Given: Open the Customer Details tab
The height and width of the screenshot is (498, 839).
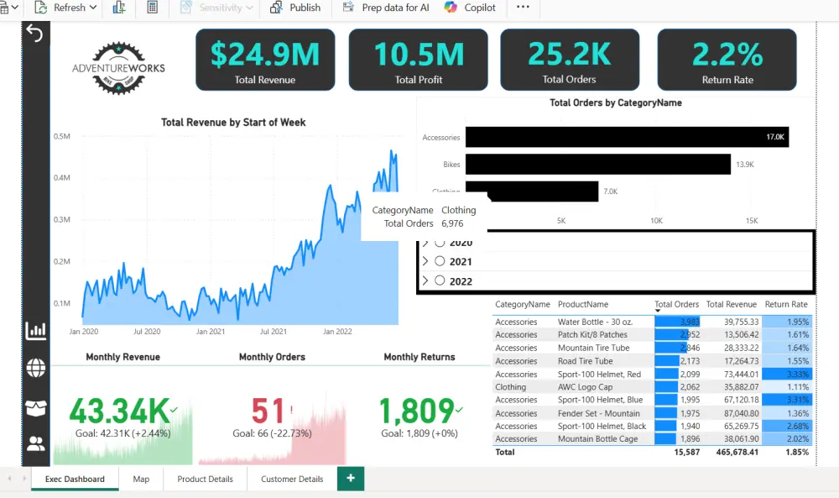Looking at the screenshot, I should pyautogui.click(x=291, y=479).
